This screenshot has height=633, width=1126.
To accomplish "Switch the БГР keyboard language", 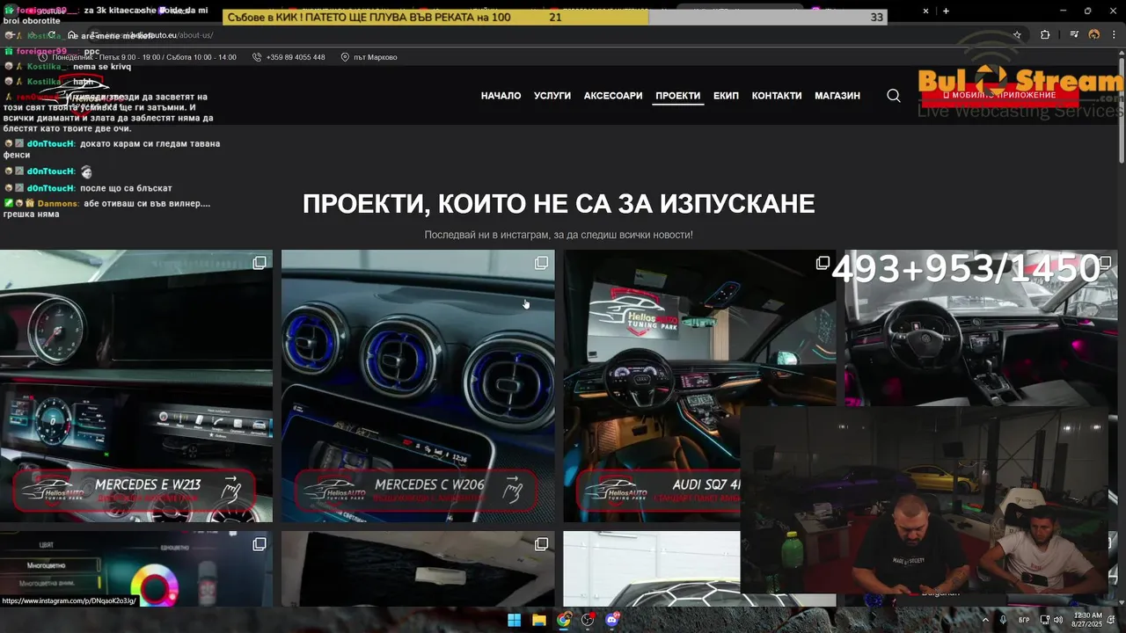I will tap(1024, 620).
